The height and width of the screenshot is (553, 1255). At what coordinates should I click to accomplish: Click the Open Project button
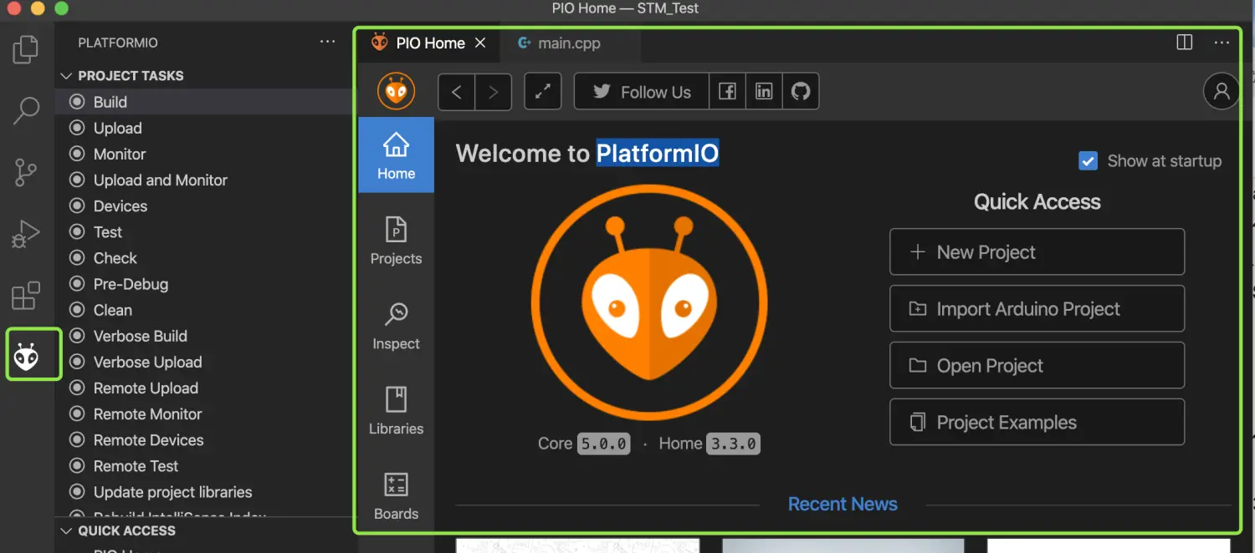pyautogui.click(x=1037, y=365)
